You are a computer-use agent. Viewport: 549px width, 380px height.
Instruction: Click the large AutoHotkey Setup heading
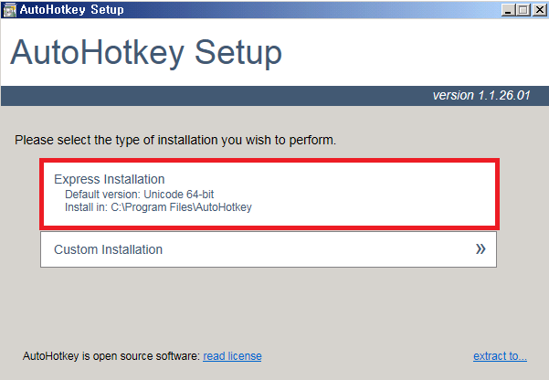click(x=146, y=53)
